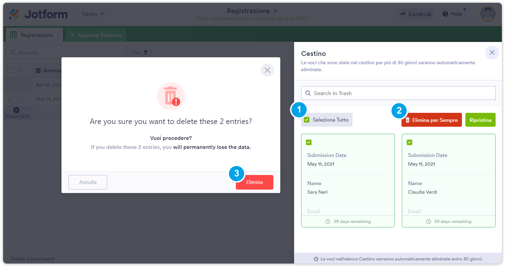Click Elimina per Sempre button
This screenshot has width=505, height=267.
[432, 120]
